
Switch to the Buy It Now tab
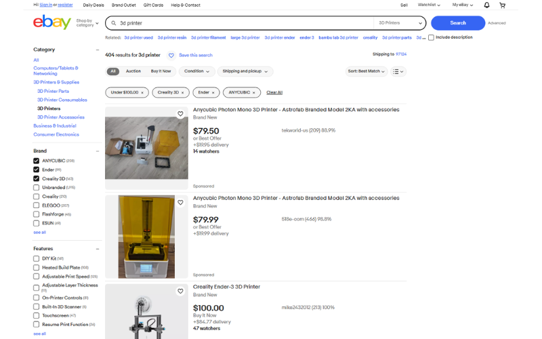pos(161,71)
